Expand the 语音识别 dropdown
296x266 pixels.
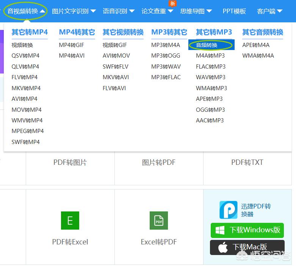(119, 11)
